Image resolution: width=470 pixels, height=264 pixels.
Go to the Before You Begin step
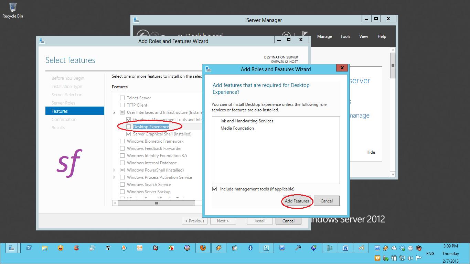(68, 78)
